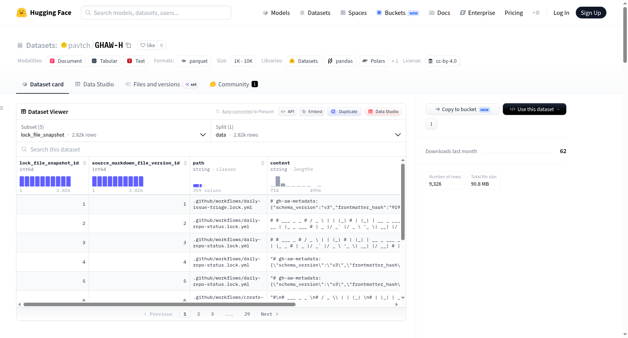Click the Search this dataset field
Image resolution: width=628 pixels, height=338 pixels.
(x=211, y=149)
